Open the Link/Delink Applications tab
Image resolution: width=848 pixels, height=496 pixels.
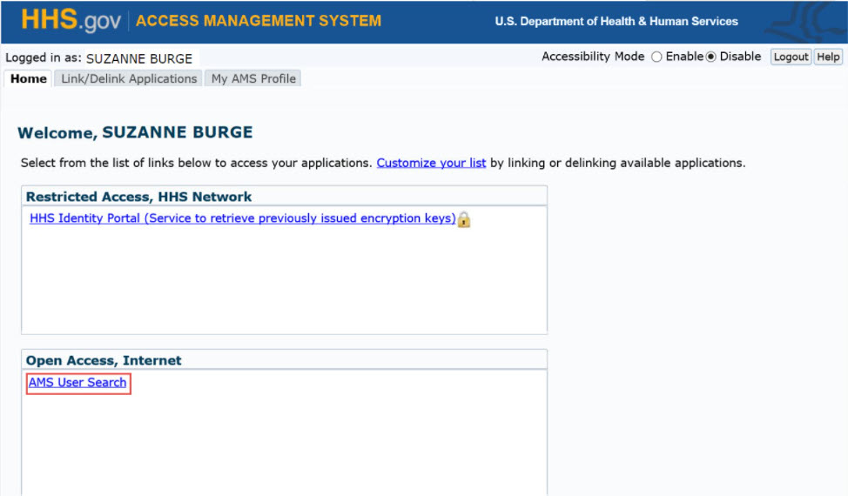click(129, 78)
